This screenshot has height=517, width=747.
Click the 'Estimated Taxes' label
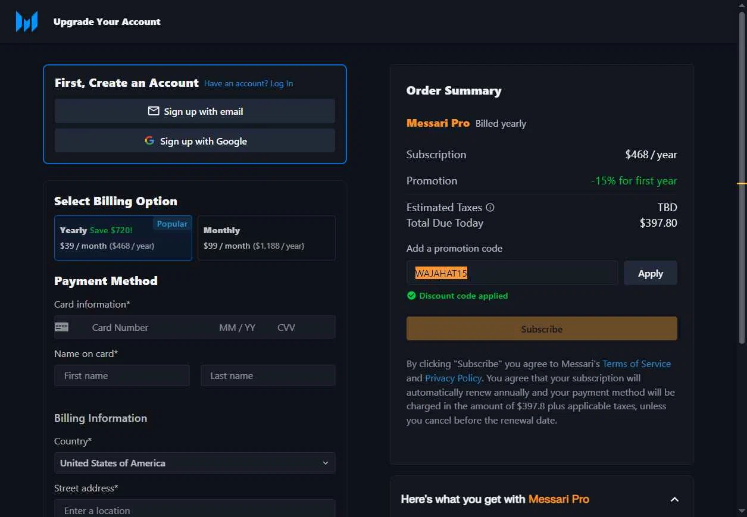[444, 208]
